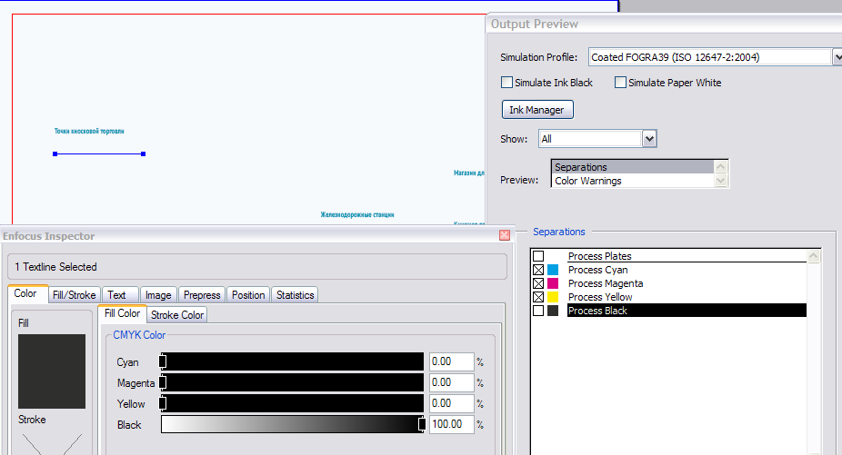
Task: Click the Separations list scroll up arrow
Action: pos(814,256)
